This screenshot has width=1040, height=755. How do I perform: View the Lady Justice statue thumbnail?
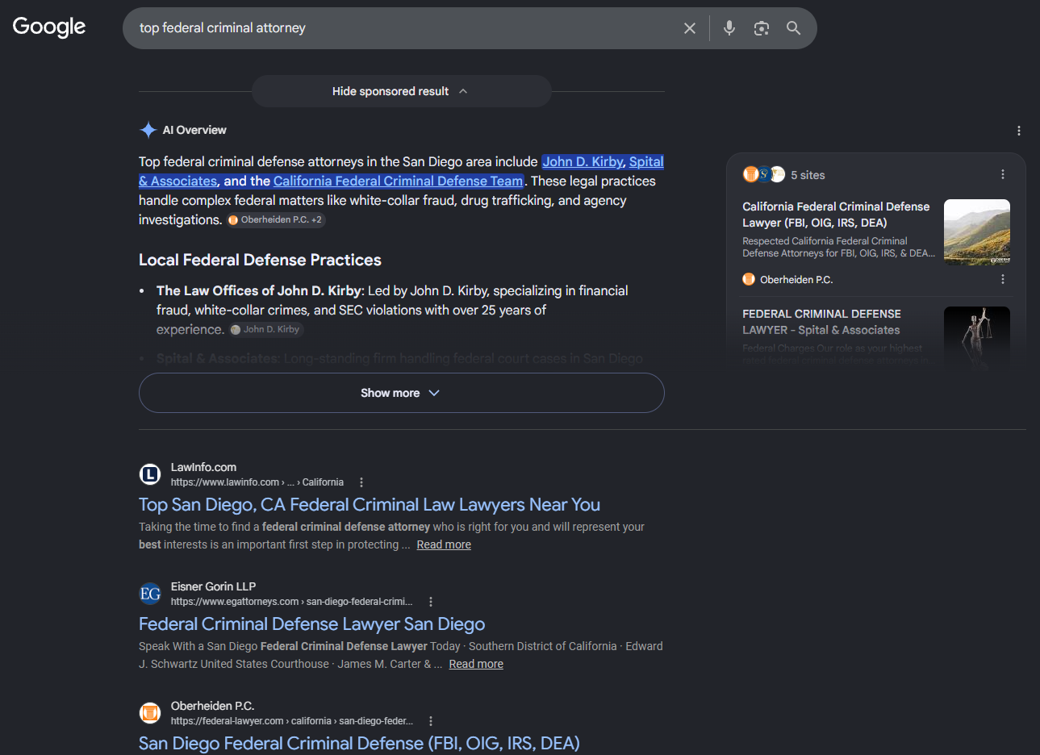coord(977,338)
